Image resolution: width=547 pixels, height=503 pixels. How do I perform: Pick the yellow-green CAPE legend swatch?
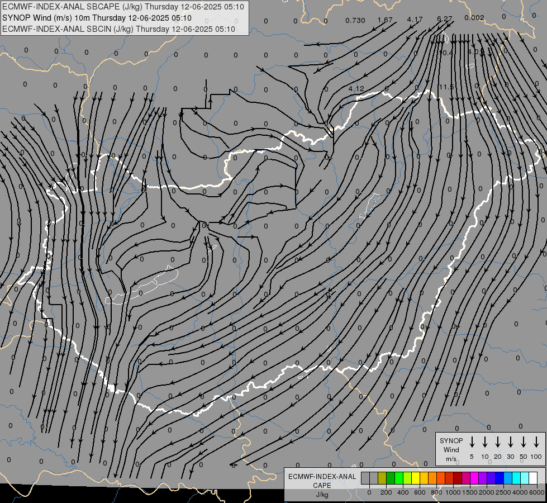point(407,478)
